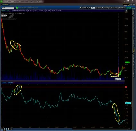Open the Studies flask menu
This screenshot has width=136, height=131.
pos(114,8)
